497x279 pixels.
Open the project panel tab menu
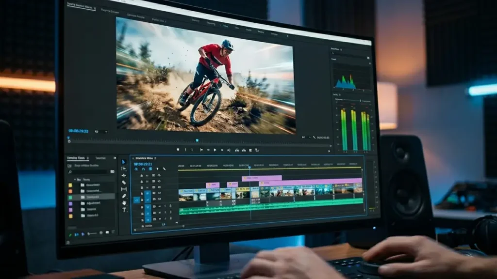point(88,158)
